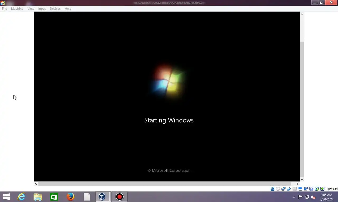Open the File menu in VirtualBox
The image size is (338, 202).
tap(4, 9)
